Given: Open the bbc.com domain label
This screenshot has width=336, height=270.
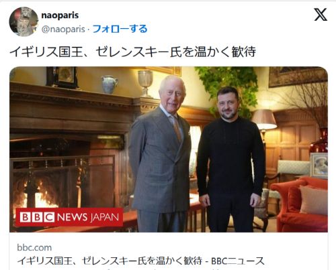Looking at the screenshot, I should 34,247.
